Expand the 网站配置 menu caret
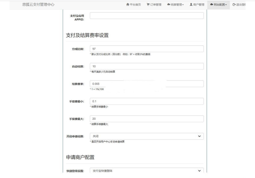The image size is (255, 178). click(x=226, y=5)
